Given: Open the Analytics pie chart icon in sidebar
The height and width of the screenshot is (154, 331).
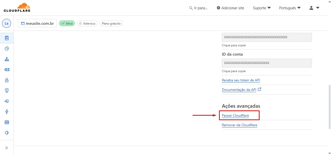Looking at the screenshot, I should 7,49.
